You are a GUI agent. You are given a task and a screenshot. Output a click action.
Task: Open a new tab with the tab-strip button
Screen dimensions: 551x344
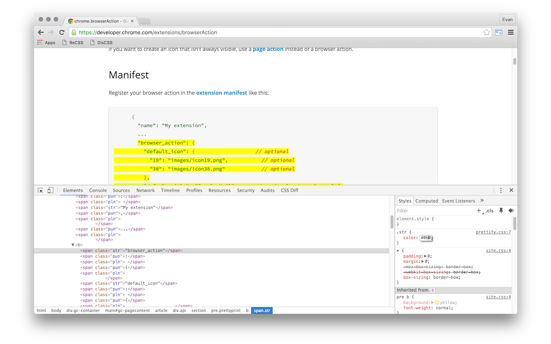(x=144, y=21)
